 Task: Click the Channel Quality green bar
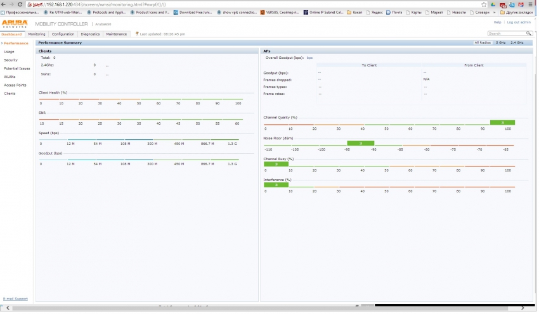click(504, 123)
